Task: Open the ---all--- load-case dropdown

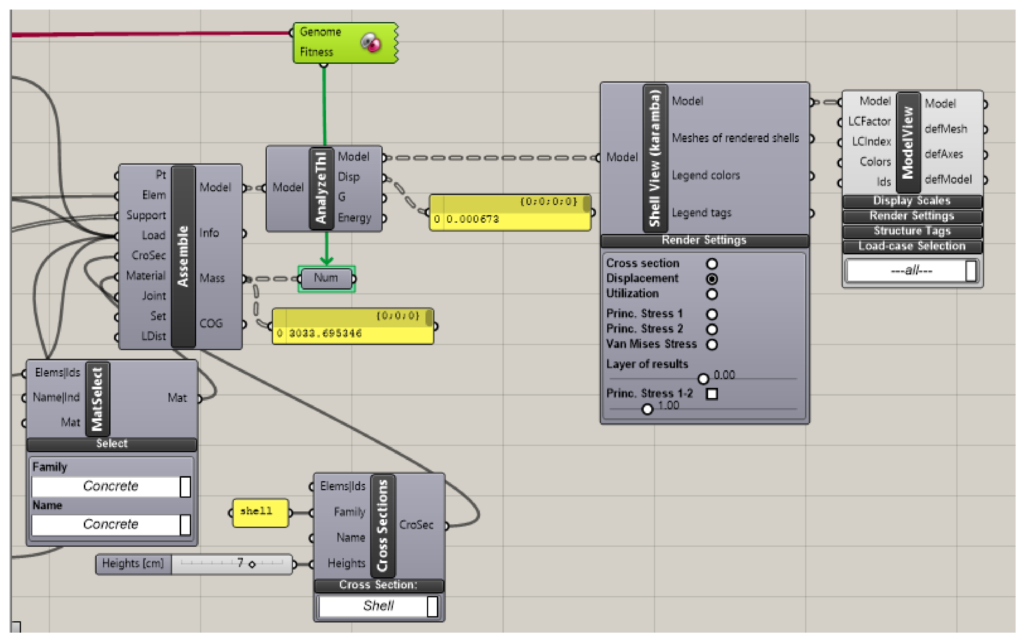Action: pos(912,270)
